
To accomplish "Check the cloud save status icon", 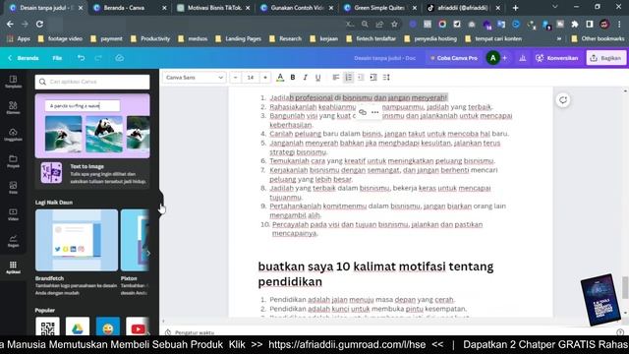I will click(120, 58).
